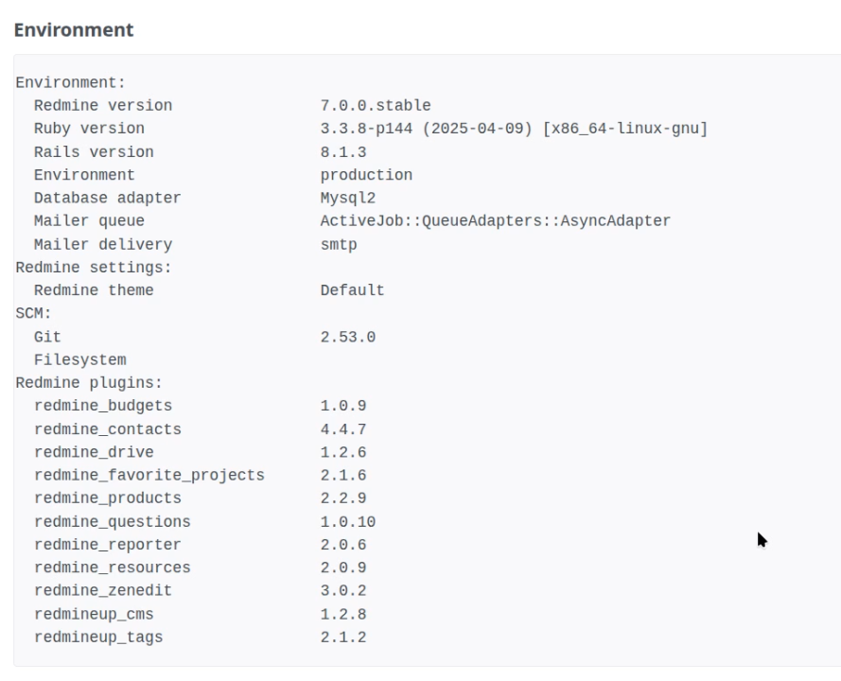Click the value 7.0.0.stable
The height and width of the screenshot is (681, 841).
click(x=376, y=106)
